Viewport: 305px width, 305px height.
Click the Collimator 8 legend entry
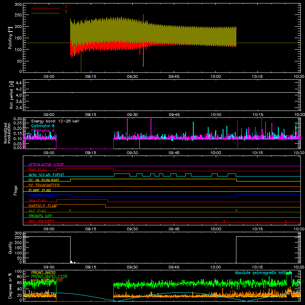[x=43, y=126]
